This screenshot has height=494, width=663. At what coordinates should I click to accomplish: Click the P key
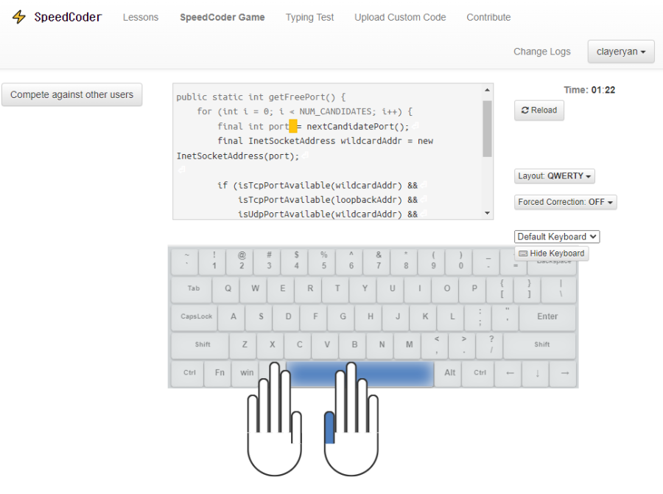click(x=473, y=289)
